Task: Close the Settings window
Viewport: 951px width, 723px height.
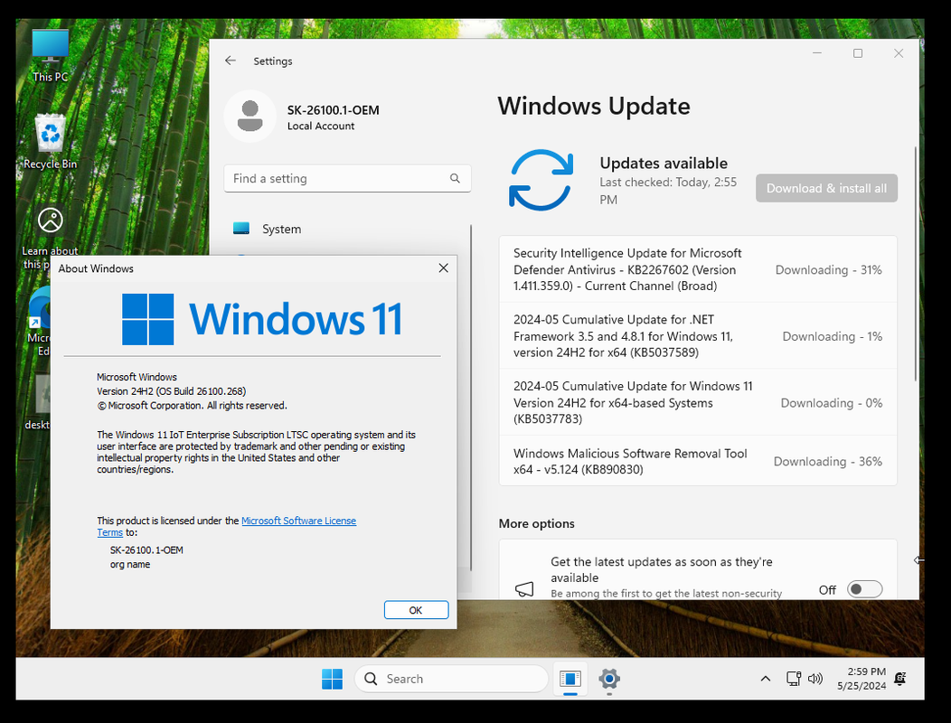Action: (899, 53)
